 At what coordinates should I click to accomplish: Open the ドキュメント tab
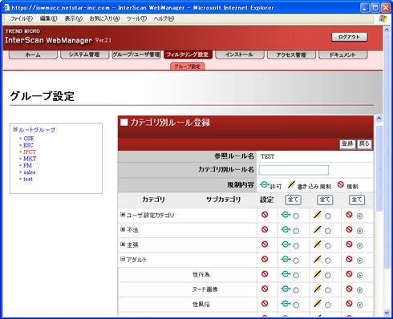[342, 55]
